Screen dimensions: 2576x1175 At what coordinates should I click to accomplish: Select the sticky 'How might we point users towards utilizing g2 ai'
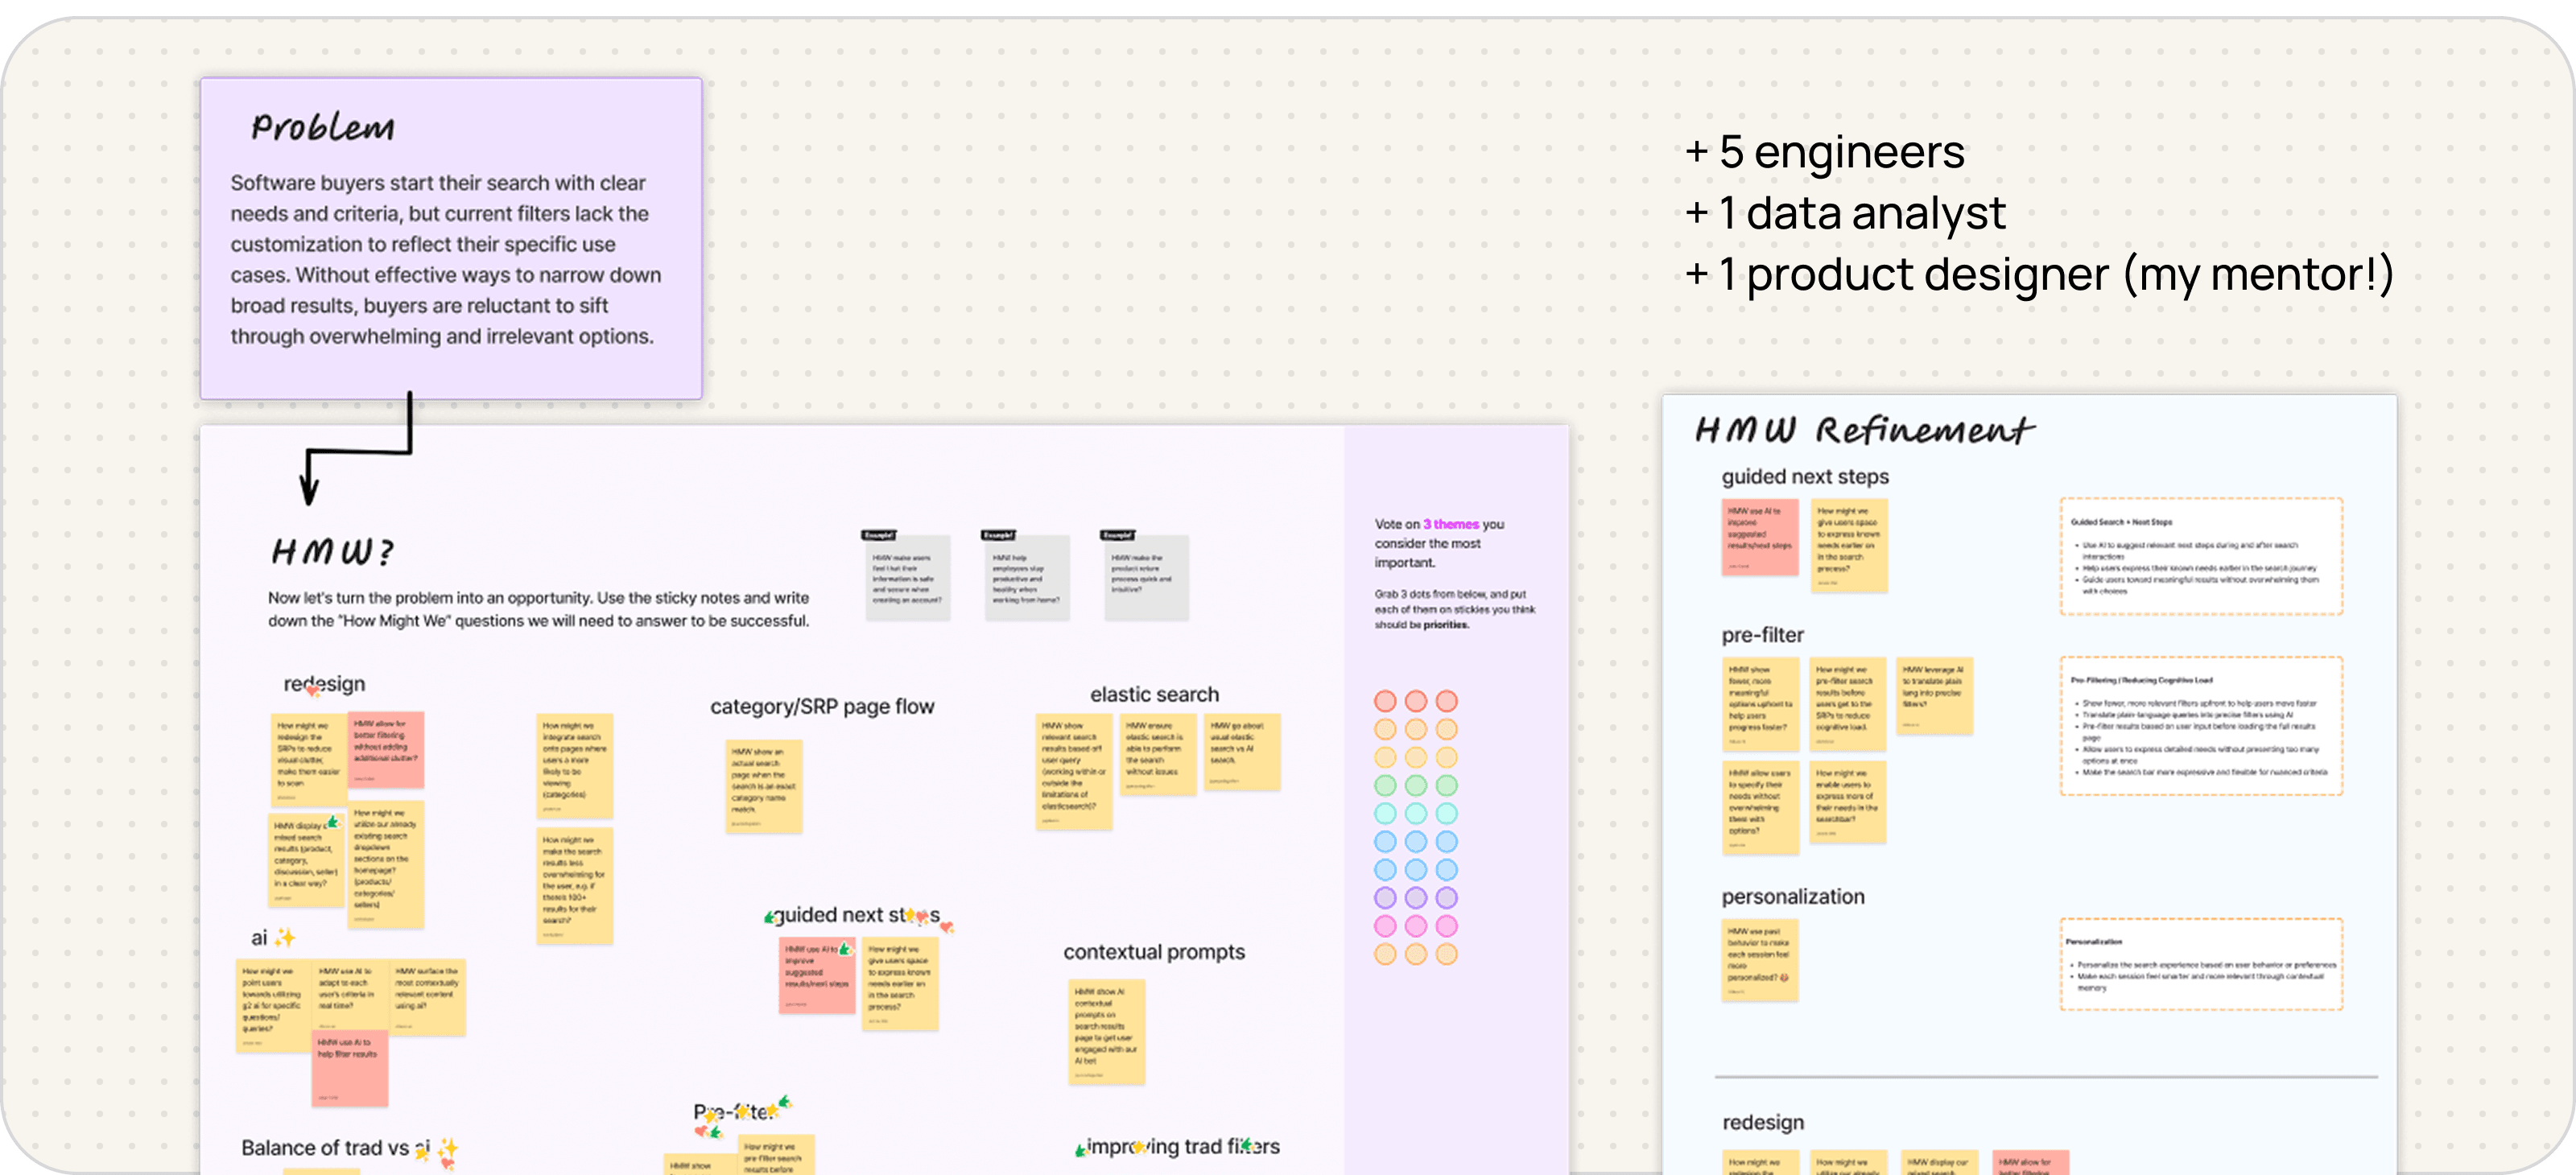[274, 1006]
